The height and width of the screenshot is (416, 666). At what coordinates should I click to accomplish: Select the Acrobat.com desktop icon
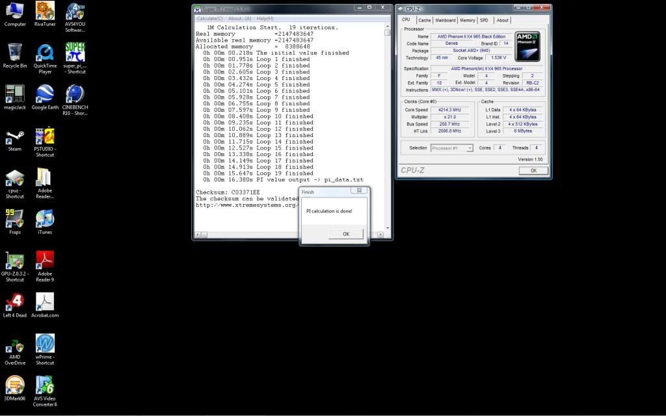coord(45,305)
